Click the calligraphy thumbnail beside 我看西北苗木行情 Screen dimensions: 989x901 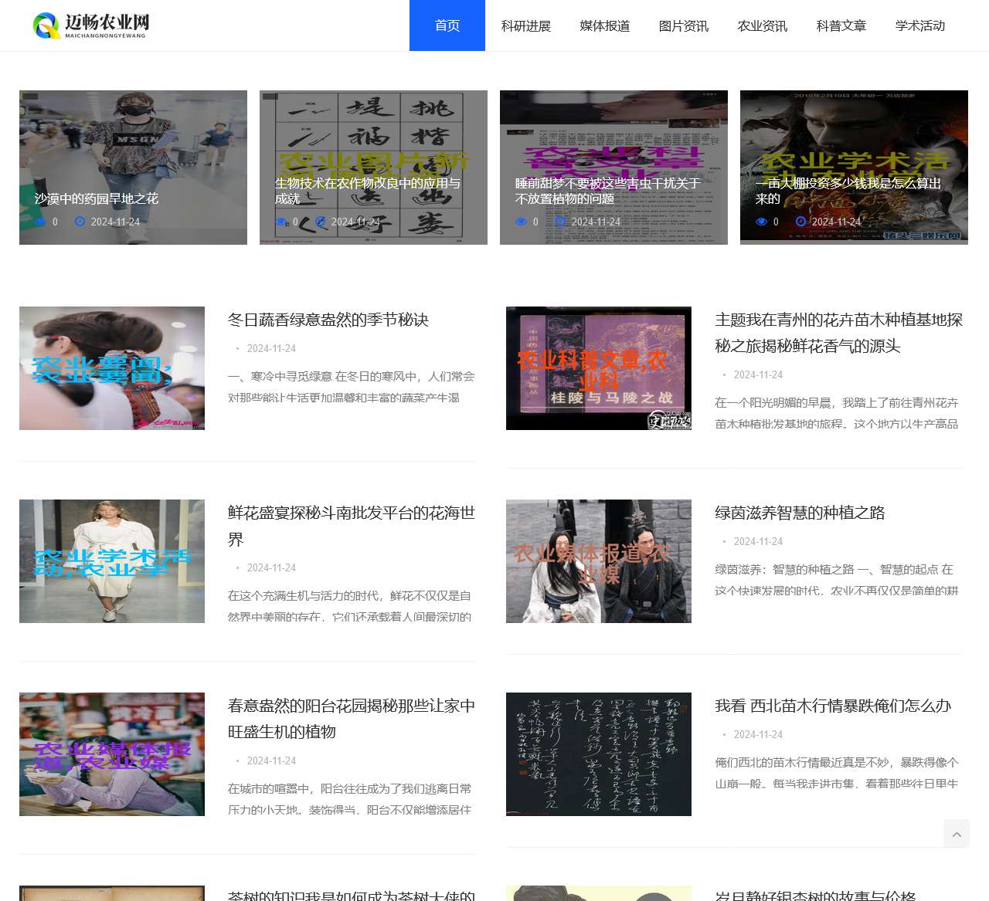pos(599,754)
